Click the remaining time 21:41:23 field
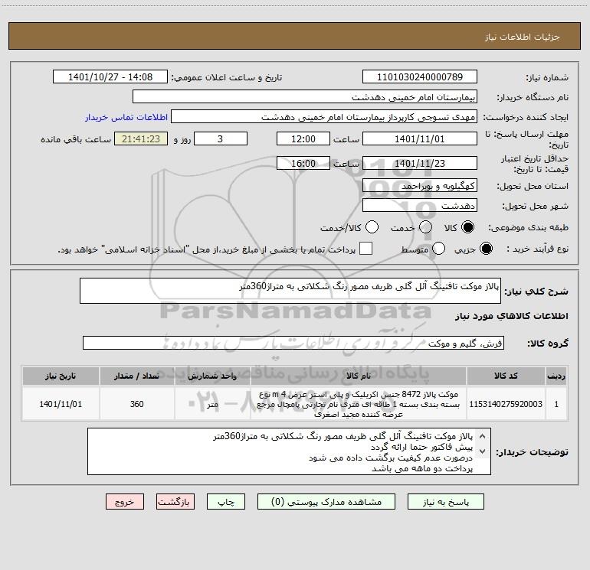590x570 pixels. [x=141, y=138]
